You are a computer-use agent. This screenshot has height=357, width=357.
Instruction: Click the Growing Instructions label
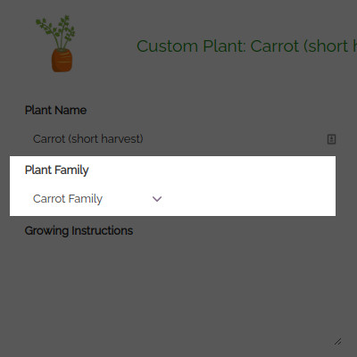[79, 230]
